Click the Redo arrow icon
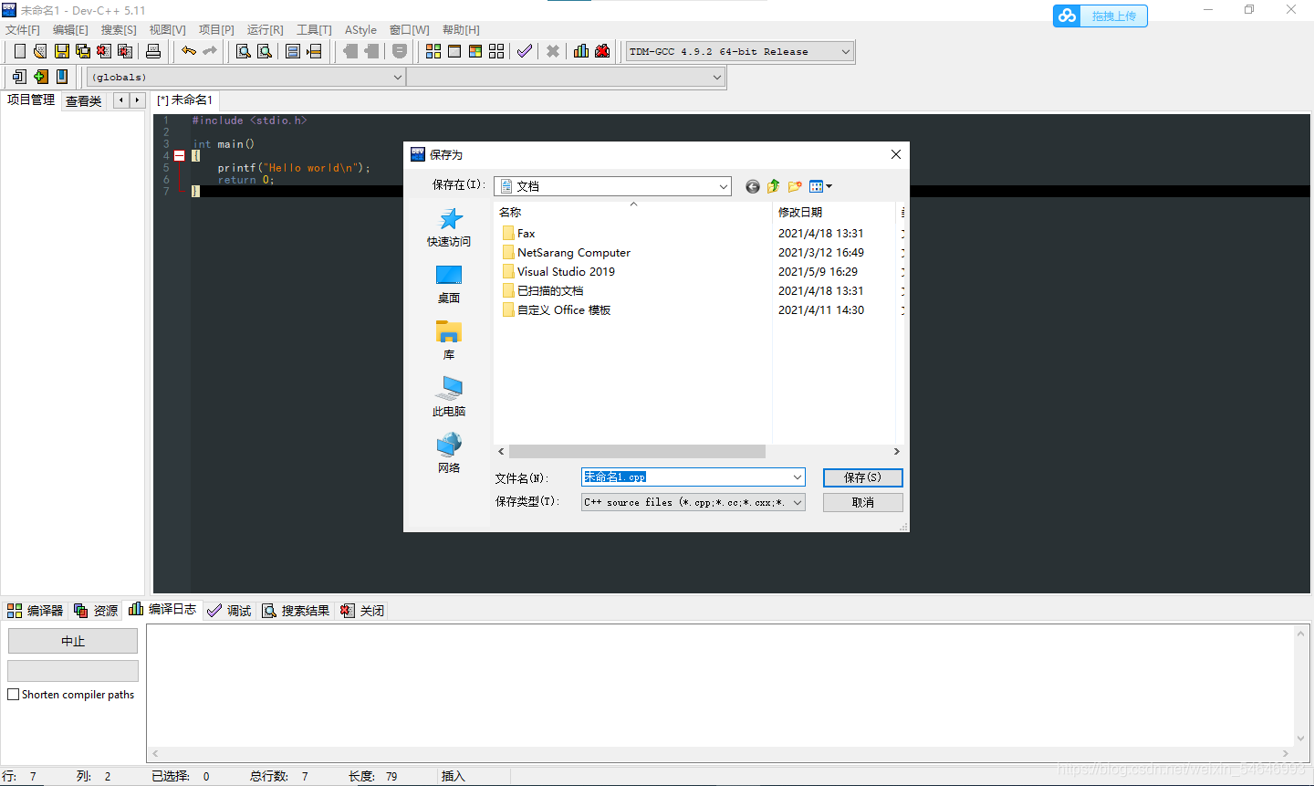This screenshot has height=786, width=1314. tap(210, 51)
